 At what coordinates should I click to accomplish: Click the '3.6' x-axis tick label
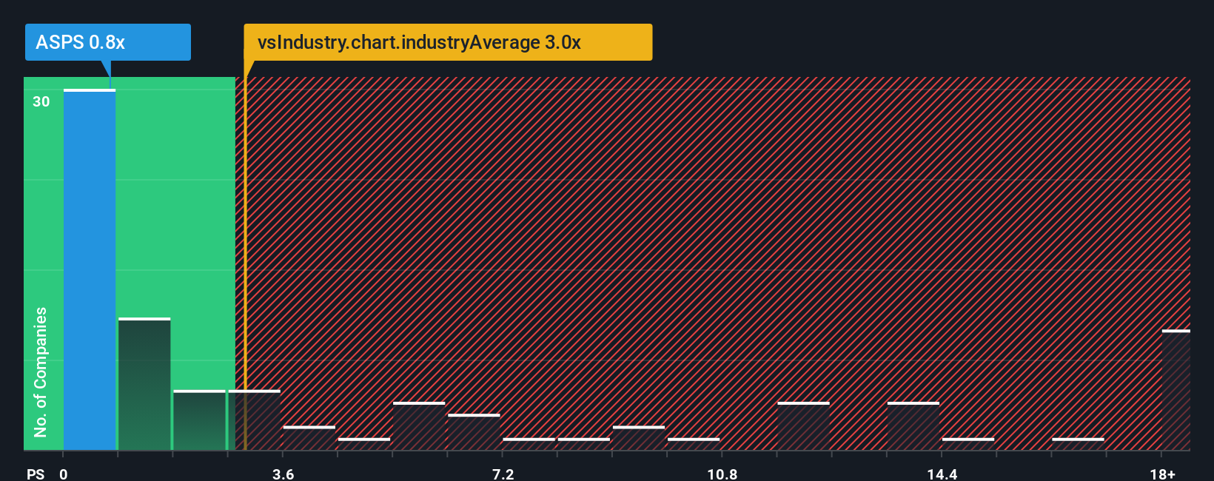tap(284, 474)
